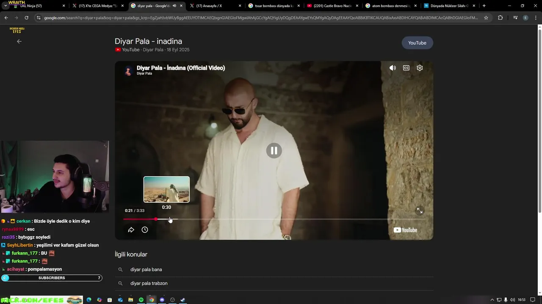Open Copilot from taskbar
Viewport: 542px width, 304px height.
[99, 300]
